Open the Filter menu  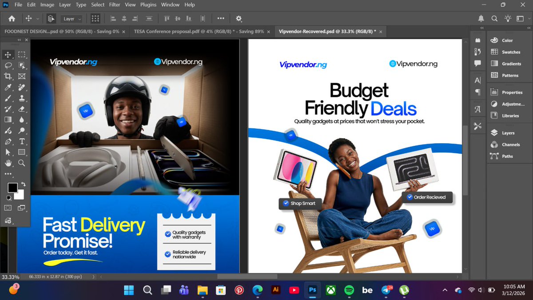(x=115, y=5)
